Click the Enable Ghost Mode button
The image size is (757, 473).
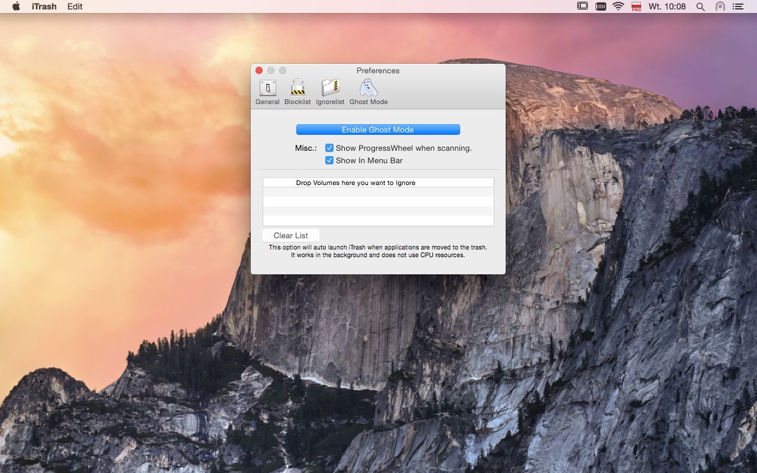(x=378, y=129)
